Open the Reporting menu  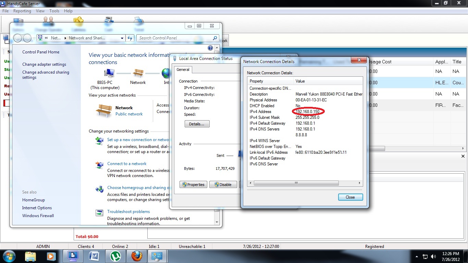click(22, 11)
